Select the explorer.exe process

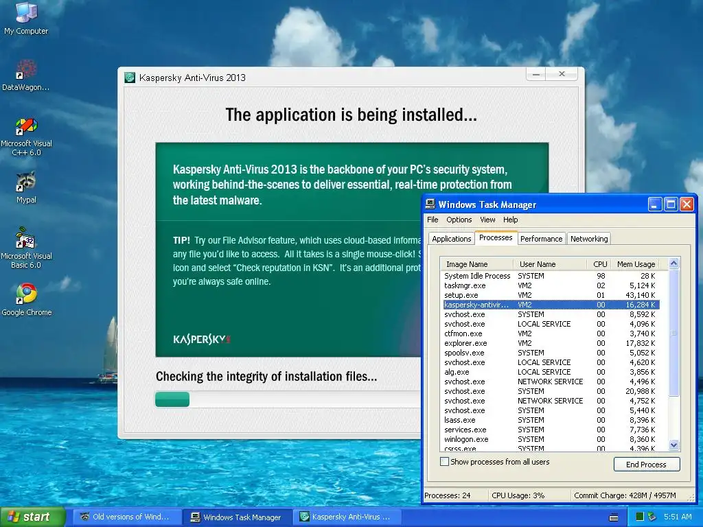(x=551, y=343)
